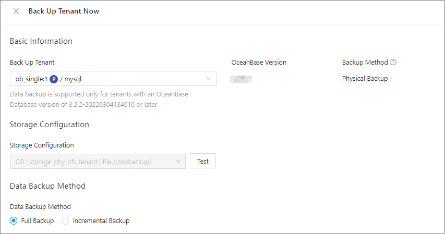Click the OceanBase Version field label
This screenshot has height=234, width=445.
tap(259, 63)
